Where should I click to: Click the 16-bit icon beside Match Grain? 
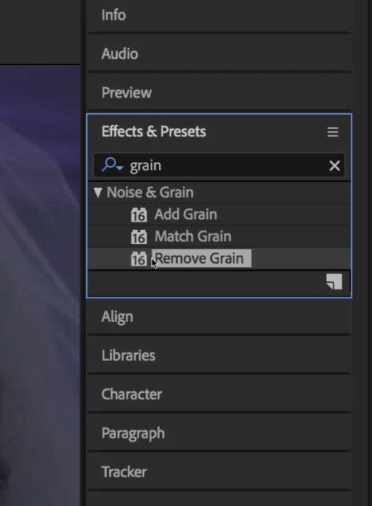pos(139,237)
